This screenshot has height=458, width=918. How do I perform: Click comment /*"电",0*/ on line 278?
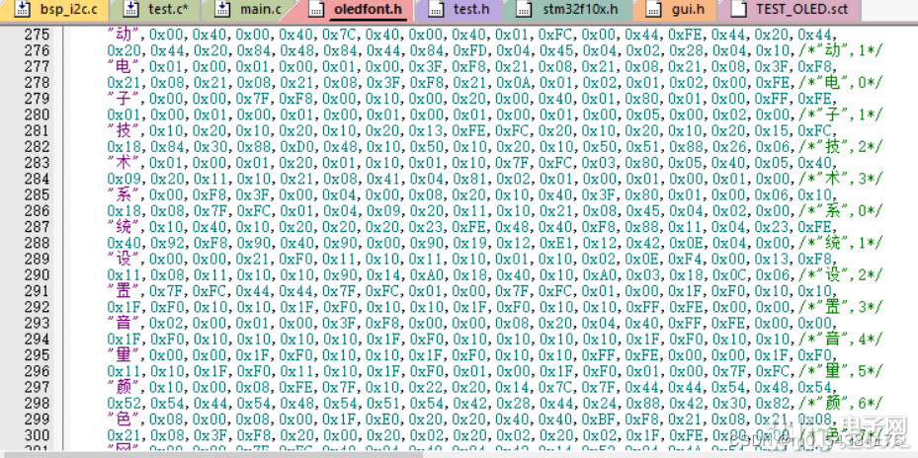coord(839,83)
